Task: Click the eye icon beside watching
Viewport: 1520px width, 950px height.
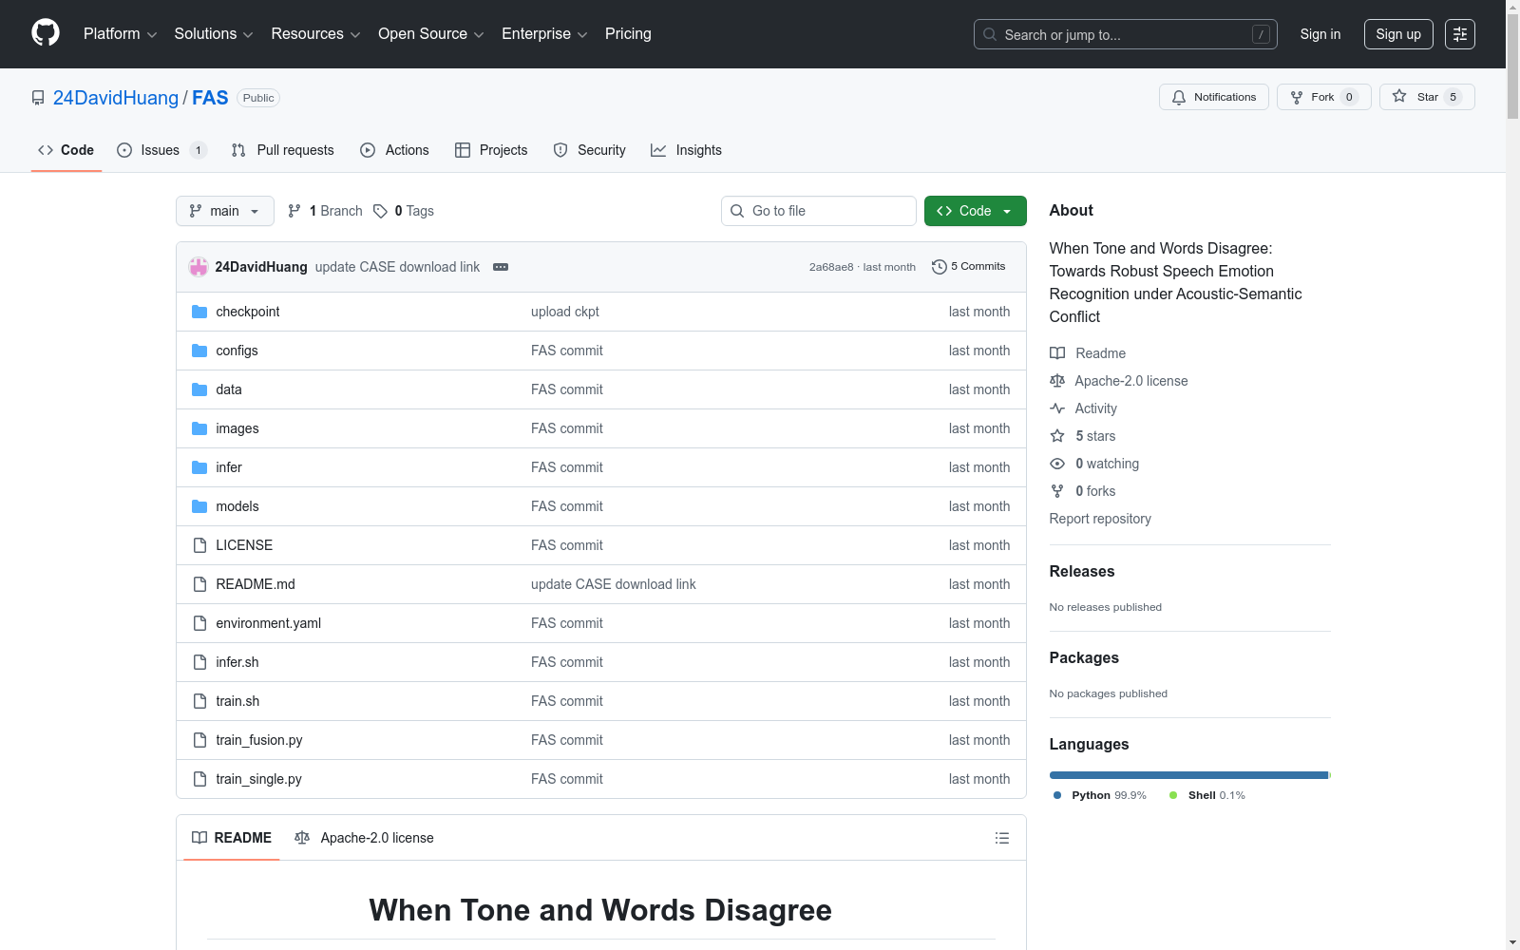Action: (x=1057, y=464)
